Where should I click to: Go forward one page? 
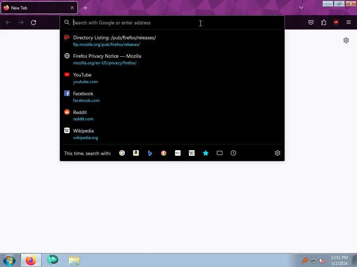(x=21, y=23)
